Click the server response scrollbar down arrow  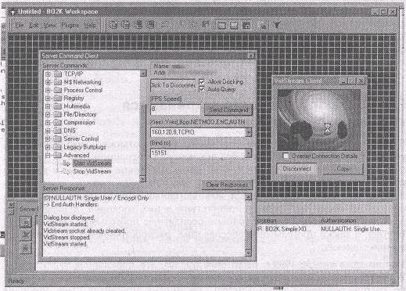[248, 253]
